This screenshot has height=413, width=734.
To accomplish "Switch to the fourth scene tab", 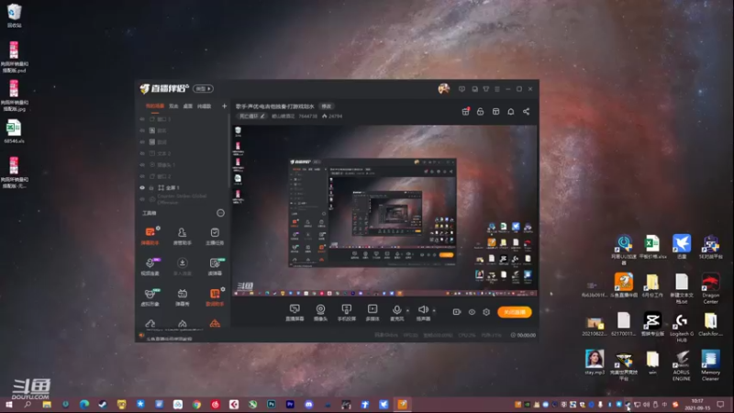I will coord(204,106).
